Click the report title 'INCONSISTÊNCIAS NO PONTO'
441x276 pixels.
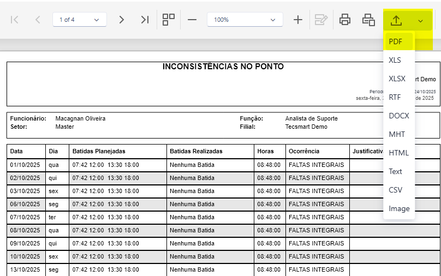223,67
